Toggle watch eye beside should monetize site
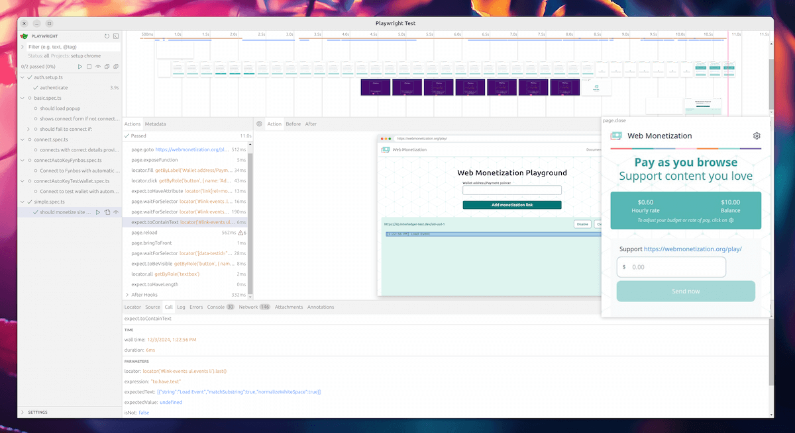This screenshot has width=795, height=433. (x=117, y=212)
